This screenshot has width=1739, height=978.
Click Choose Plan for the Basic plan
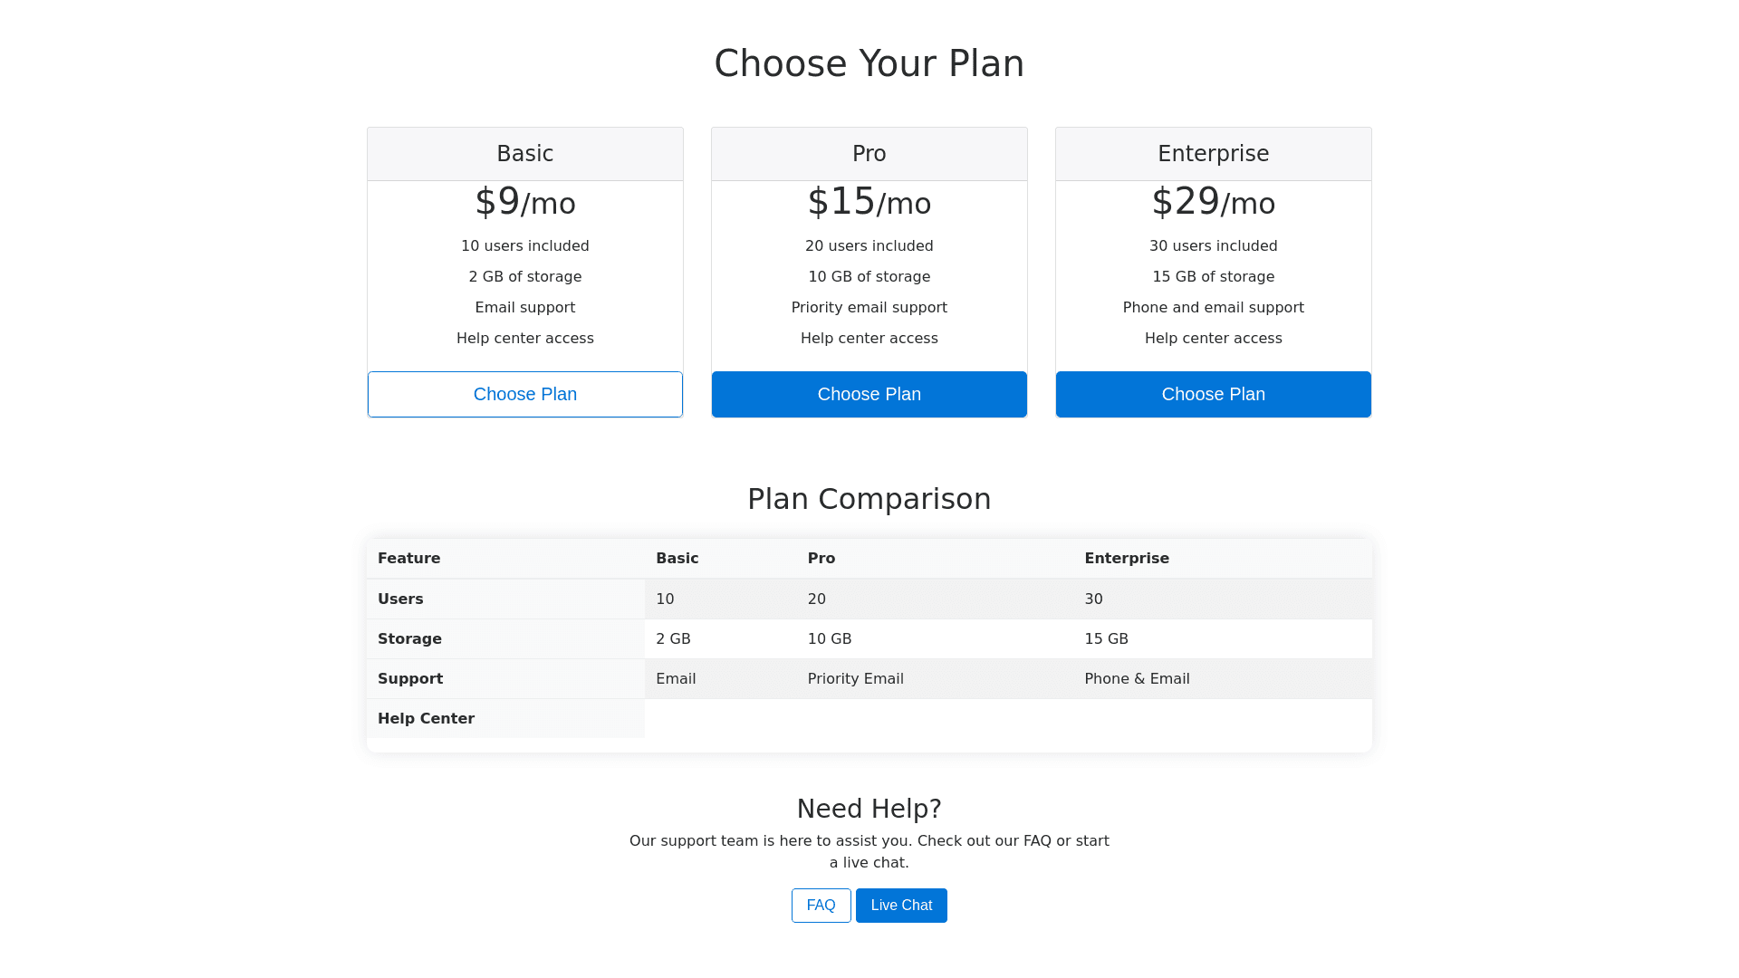[525, 394]
